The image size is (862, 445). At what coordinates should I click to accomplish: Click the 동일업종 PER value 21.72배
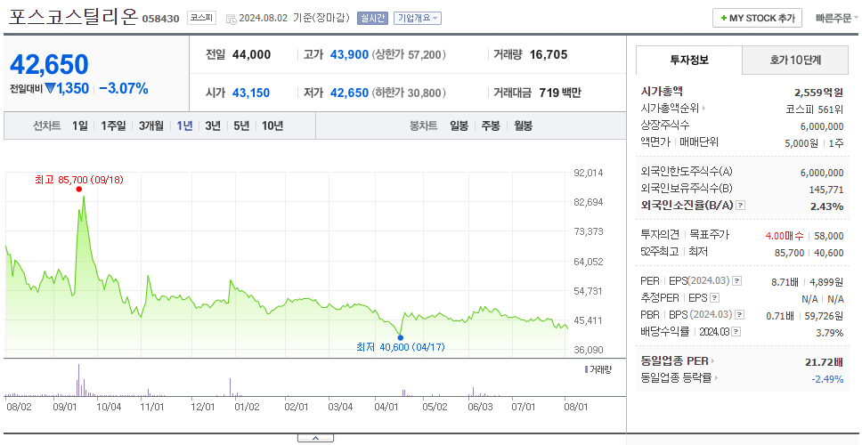(x=824, y=361)
